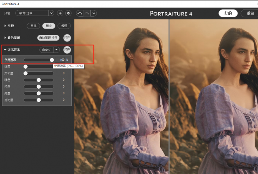258x174 pixels.
Task: Collapse the 突出显示 section
Action: pyautogui.click(x=5, y=50)
